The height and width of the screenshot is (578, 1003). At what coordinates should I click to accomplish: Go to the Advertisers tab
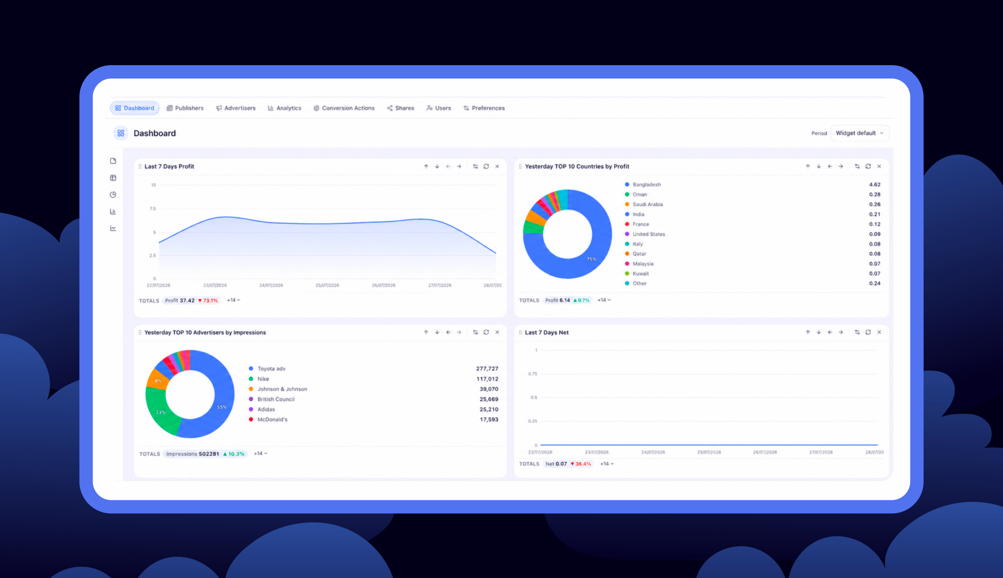(236, 108)
